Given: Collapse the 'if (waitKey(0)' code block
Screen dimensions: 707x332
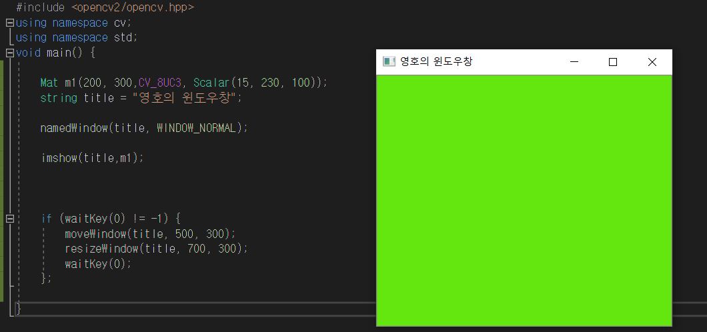Looking at the screenshot, I should [x=9, y=219].
